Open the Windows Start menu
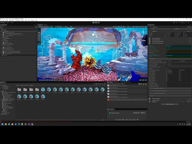 [x=2, y=124]
